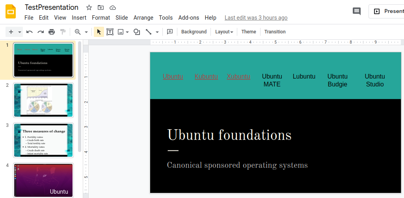Open the Layout dropdown
This screenshot has width=404, height=198.
[224, 32]
